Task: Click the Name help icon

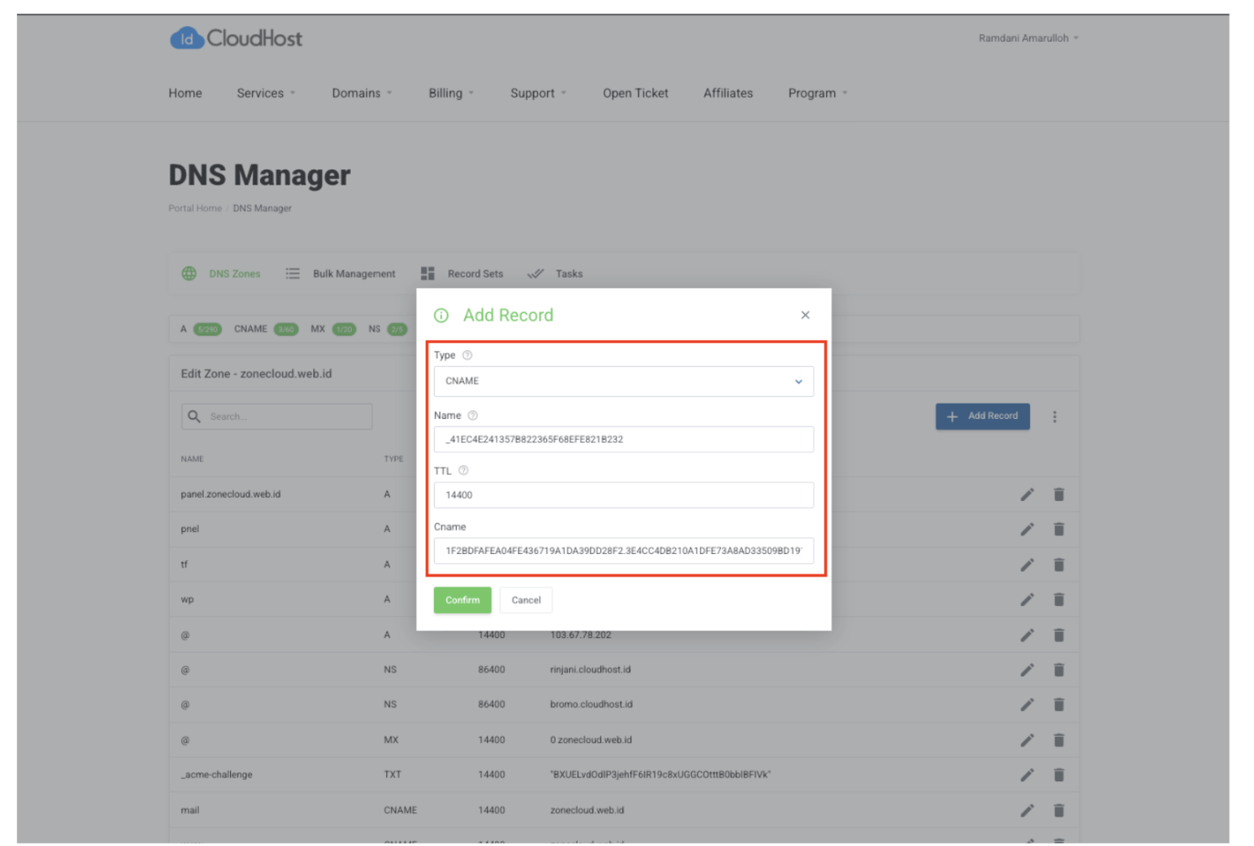Action: tap(473, 415)
